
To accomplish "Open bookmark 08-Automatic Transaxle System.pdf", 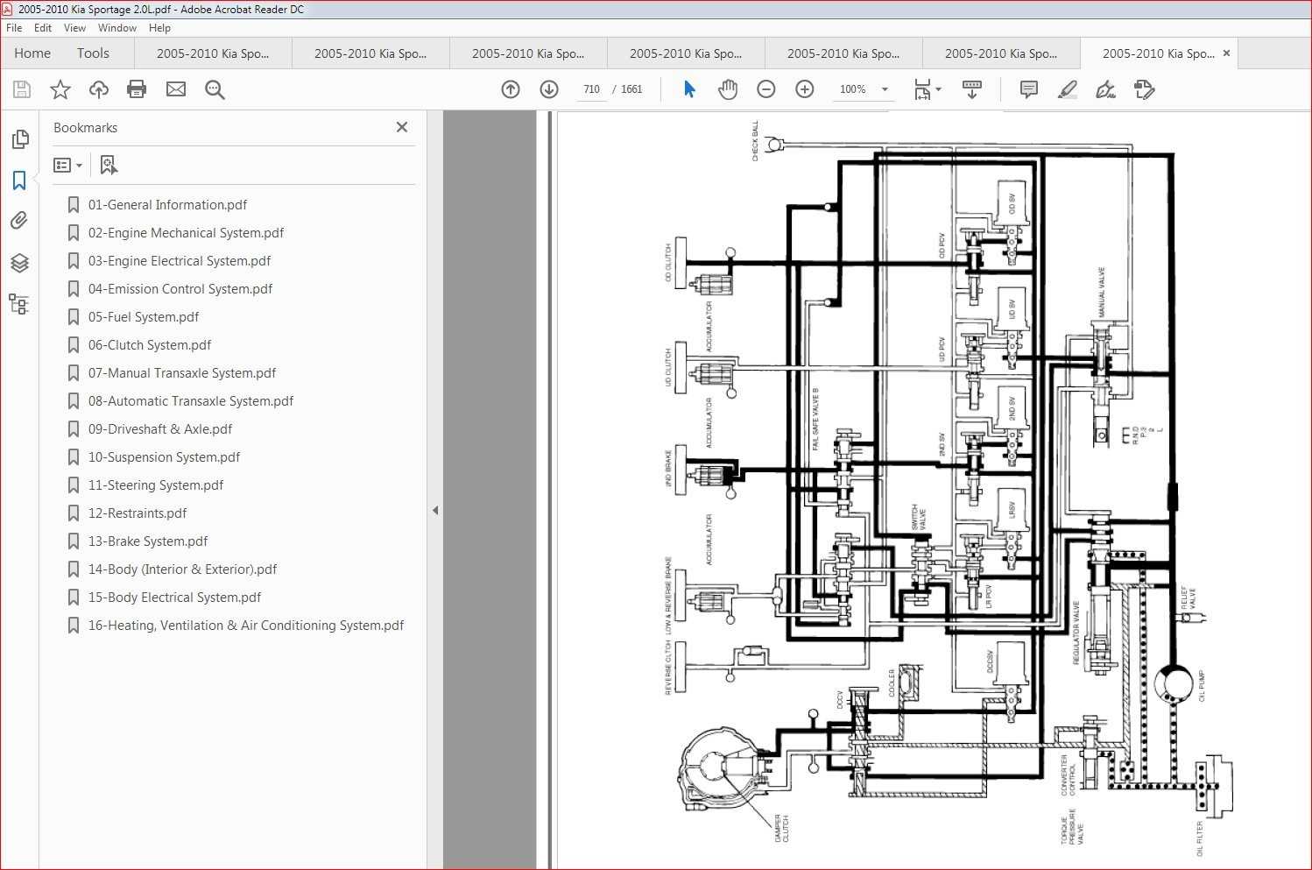I will click(x=191, y=401).
